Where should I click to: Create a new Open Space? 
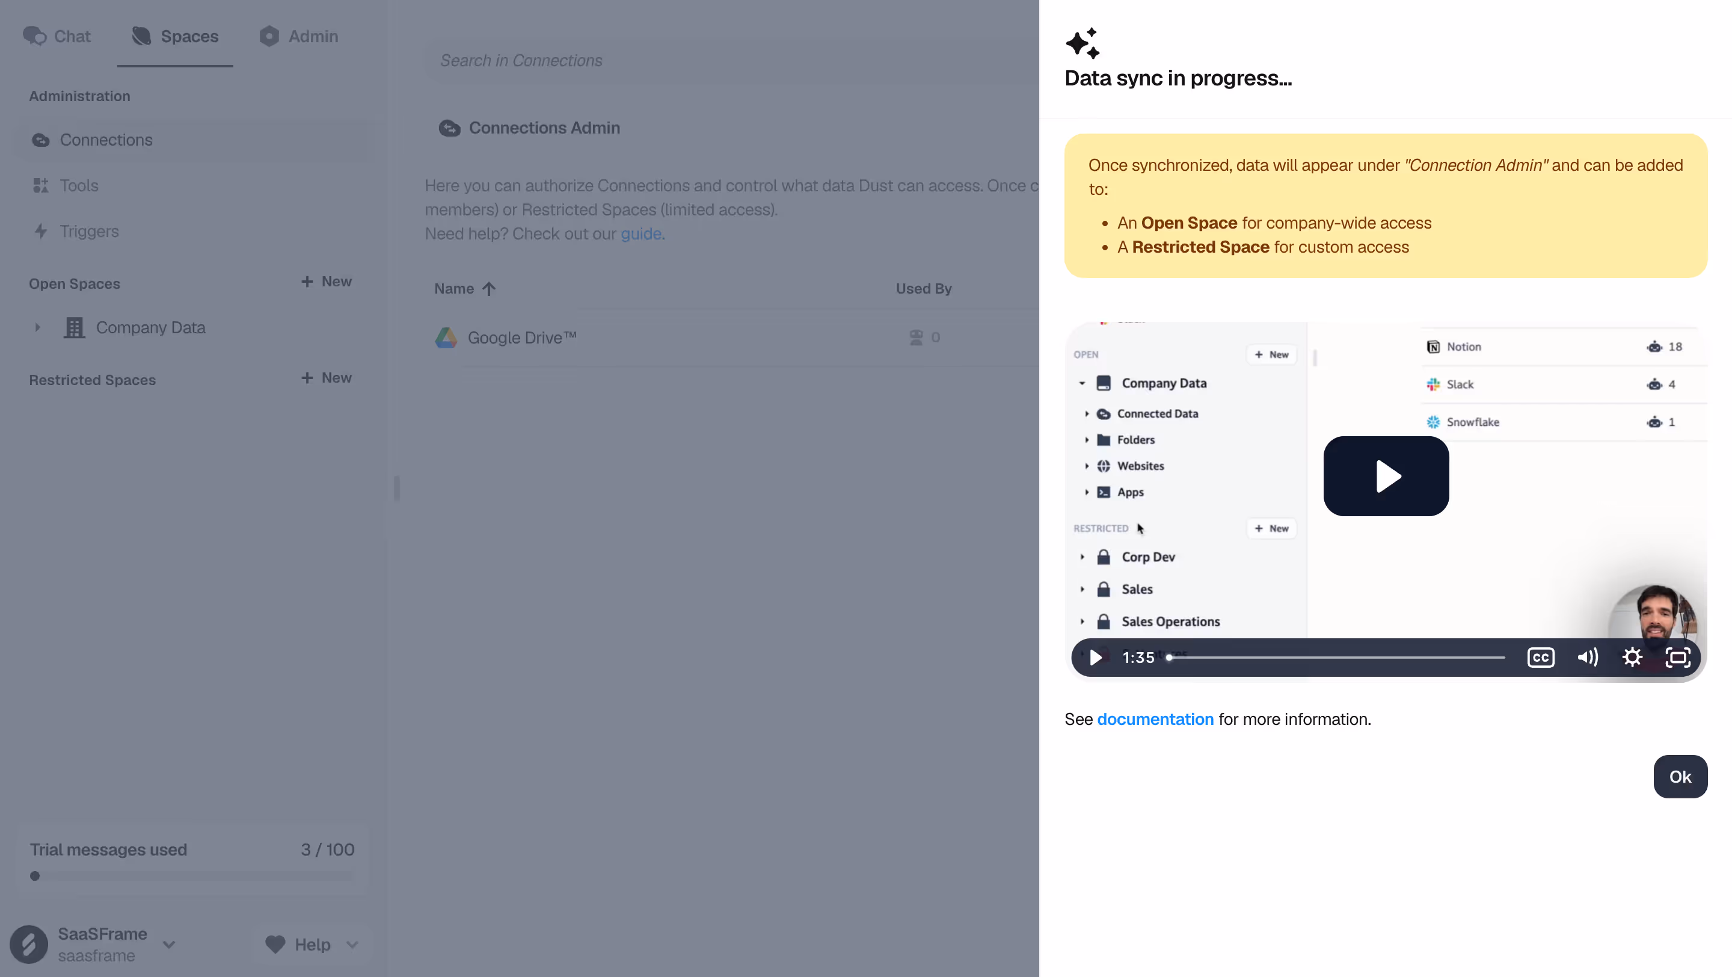[x=326, y=282]
